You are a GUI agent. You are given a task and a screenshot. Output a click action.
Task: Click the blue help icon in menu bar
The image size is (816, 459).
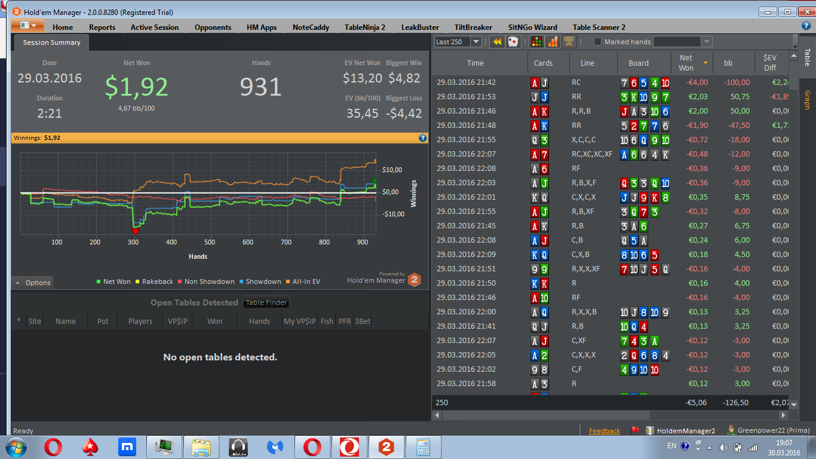coord(806,26)
